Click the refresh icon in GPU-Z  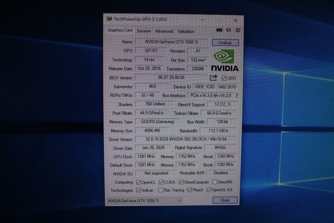(x=229, y=30)
